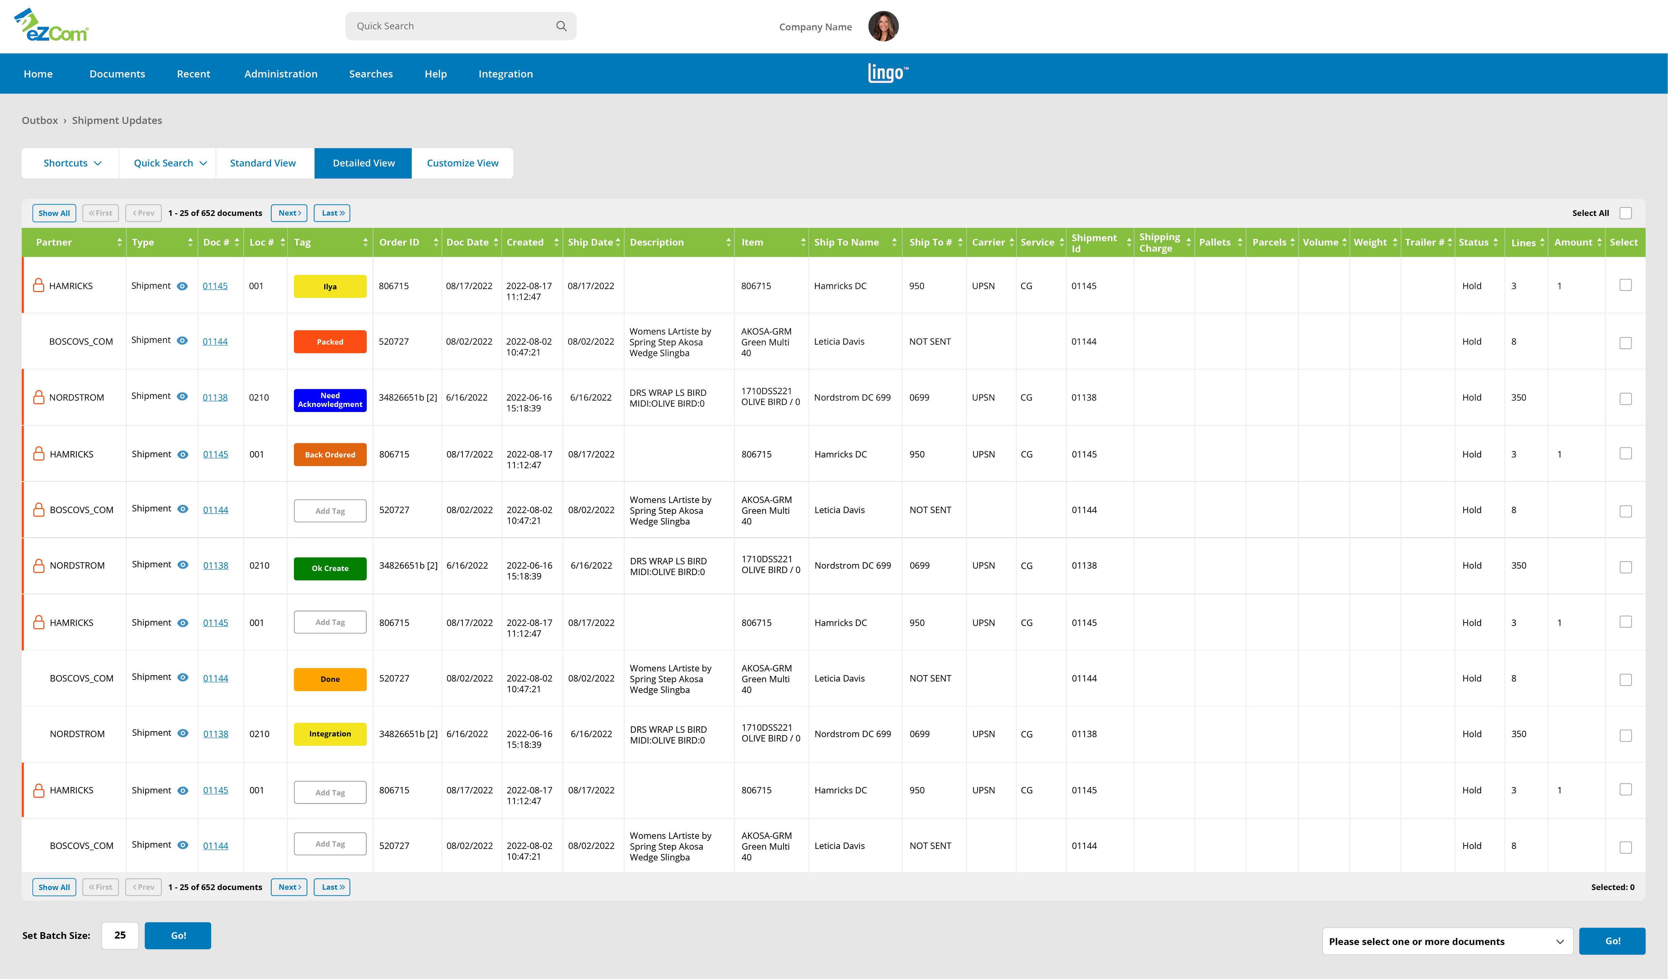Open the Please select one or more documents dropdown
This screenshot has width=1668, height=979.
point(1447,941)
